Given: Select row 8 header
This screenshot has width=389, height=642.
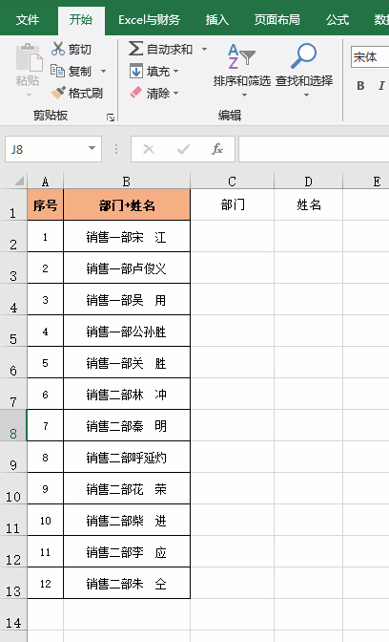Looking at the screenshot, I should pos(13,425).
